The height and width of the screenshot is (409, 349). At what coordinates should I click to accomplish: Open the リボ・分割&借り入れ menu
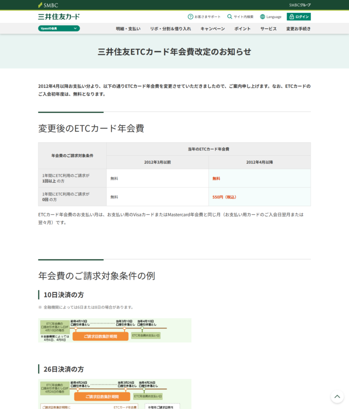(170, 29)
